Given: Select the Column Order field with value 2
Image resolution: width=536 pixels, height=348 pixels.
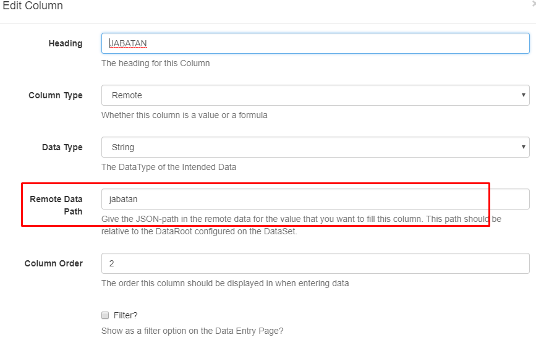Looking at the screenshot, I should [315, 263].
